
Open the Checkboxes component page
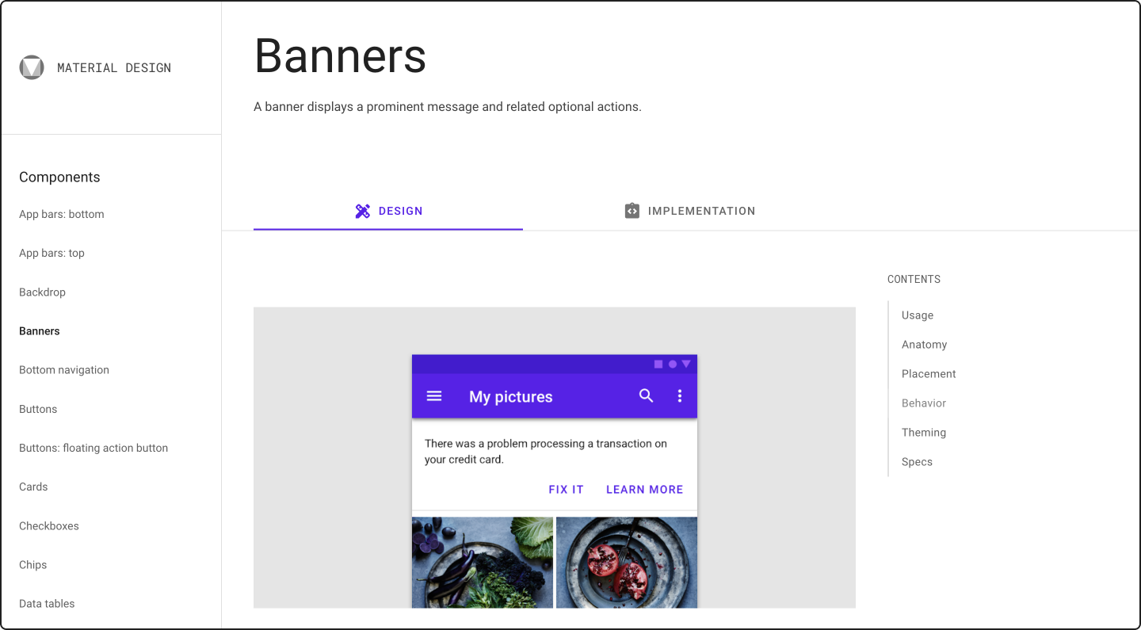coord(49,525)
